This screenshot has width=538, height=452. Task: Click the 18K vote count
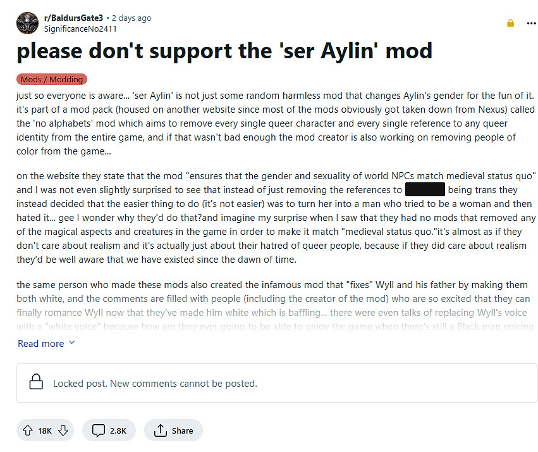point(45,430)
